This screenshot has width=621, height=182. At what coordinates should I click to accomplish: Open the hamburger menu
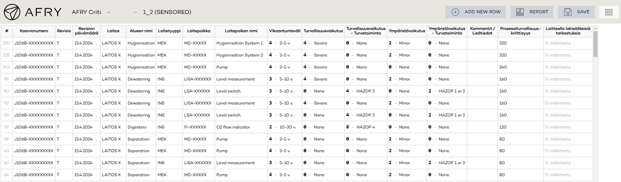point(609,12)
